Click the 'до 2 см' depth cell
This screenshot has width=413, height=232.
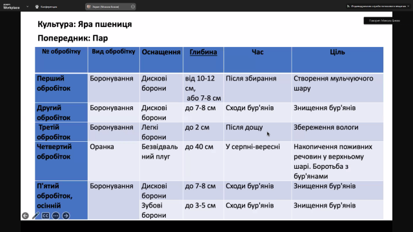[203, 131]
